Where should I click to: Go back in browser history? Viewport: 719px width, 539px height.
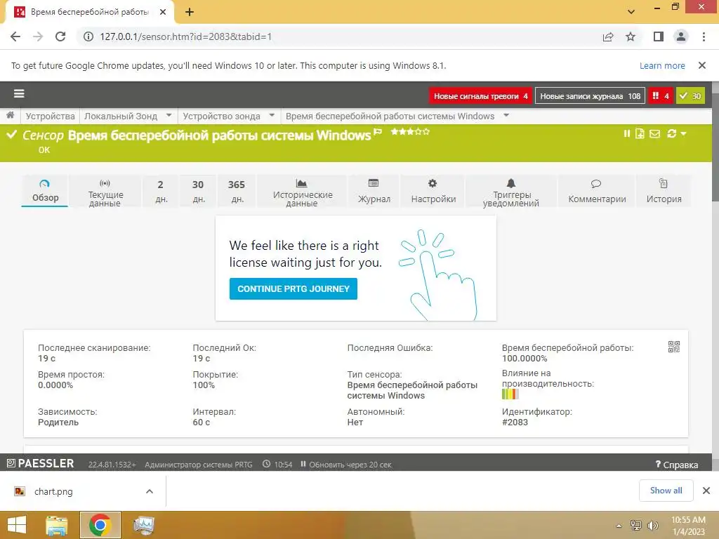pyautogui.click(x=15, y=36)
